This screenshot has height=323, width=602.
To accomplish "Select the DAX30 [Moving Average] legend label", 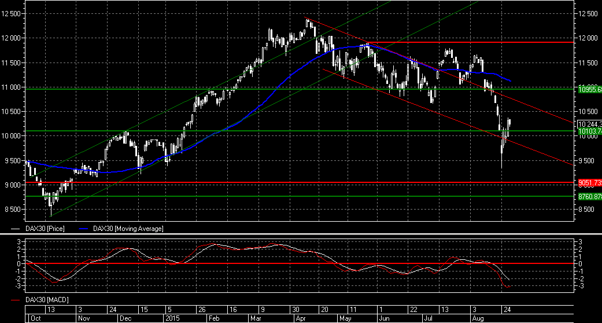I will 128,229.
